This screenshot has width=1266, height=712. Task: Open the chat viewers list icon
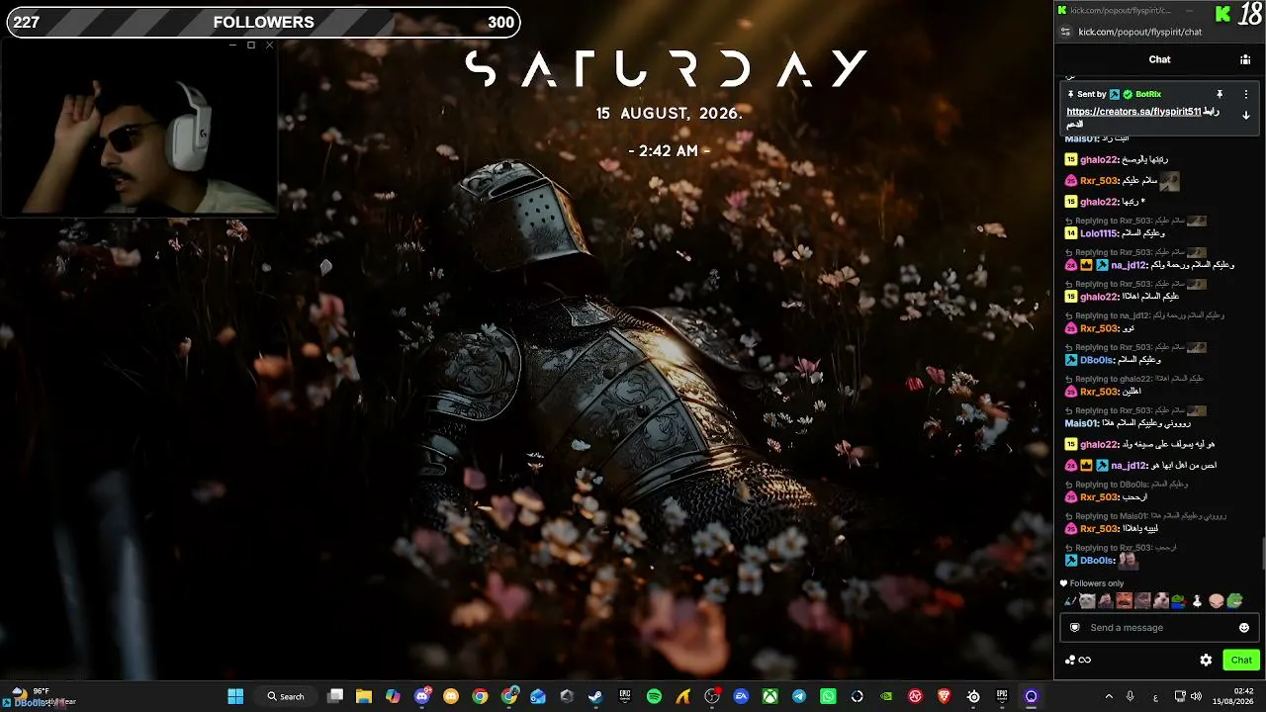click(x=1245, y=59)
